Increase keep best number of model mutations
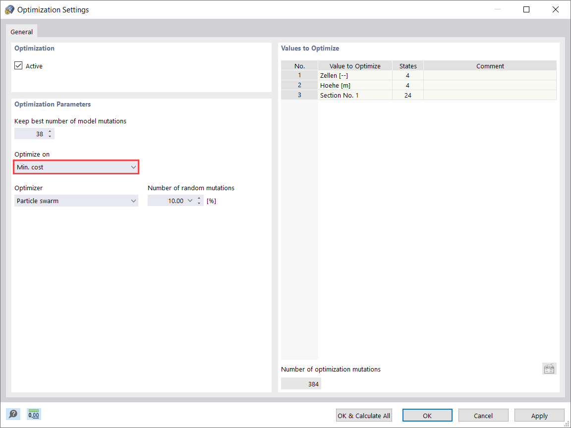The image size is (571, 428). pos(50,131)
